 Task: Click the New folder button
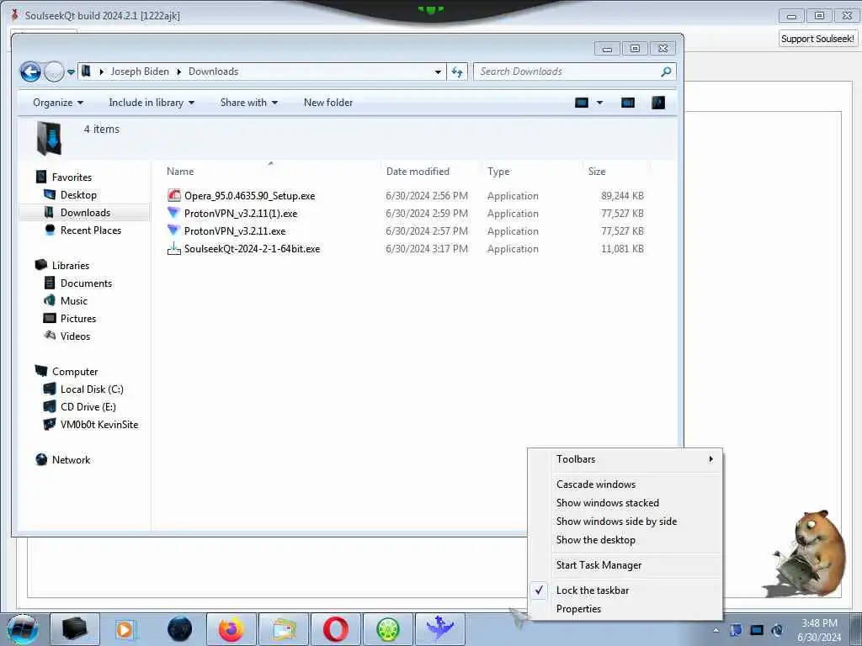pyautogui.click(x=328, y=103)
